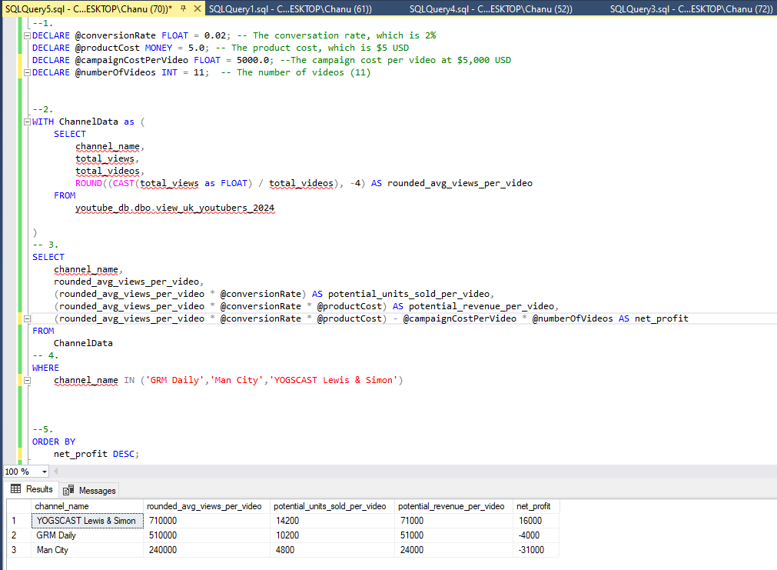Select the potential_revenue_per_video results column header
Screen dimensions: 777x570
454,506
